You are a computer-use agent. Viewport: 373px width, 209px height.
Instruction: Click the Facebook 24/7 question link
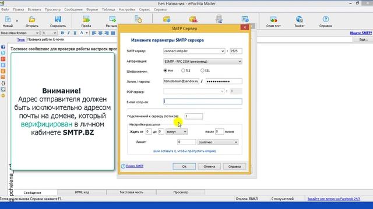click(333, 199)
